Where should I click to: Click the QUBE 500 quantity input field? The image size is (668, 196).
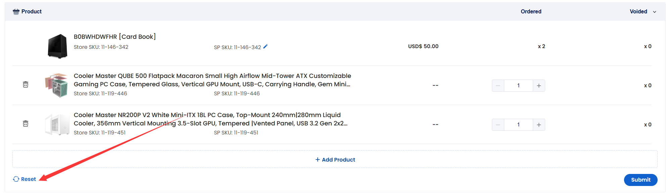(518, 86)
